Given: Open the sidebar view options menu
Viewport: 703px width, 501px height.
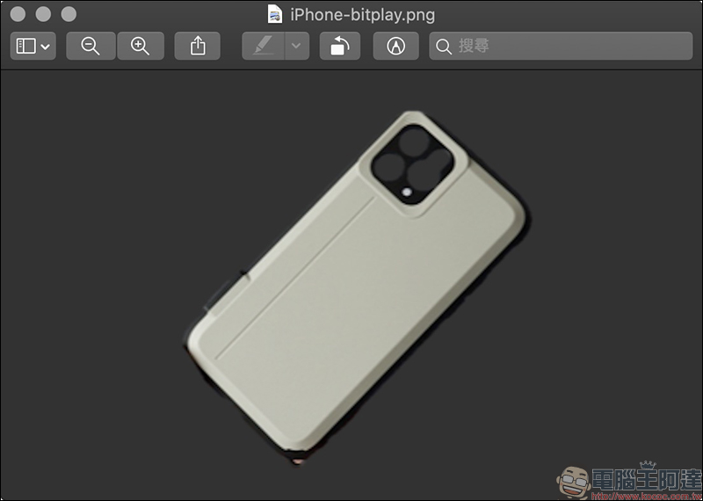Looking at the screenshot, I should coord(33,47).
